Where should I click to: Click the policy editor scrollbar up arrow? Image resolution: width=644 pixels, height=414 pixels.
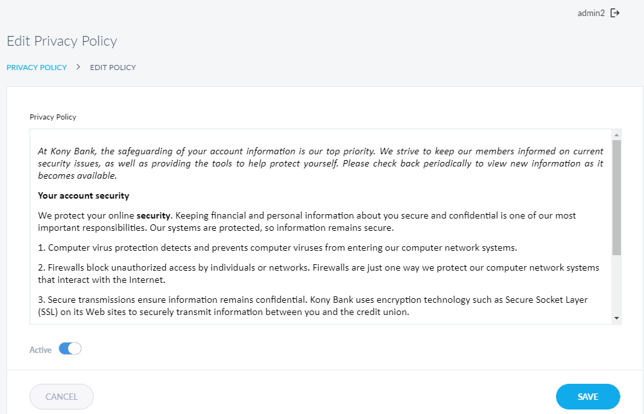coord(616,135)
